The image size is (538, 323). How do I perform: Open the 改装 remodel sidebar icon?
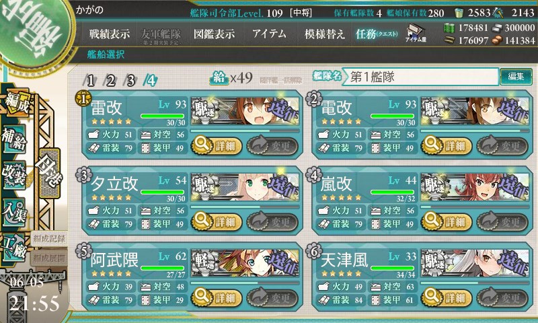(x=14, y=175)
